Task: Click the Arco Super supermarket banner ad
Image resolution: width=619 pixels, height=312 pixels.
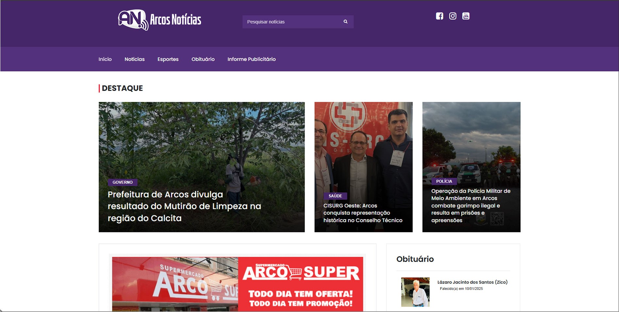Action: [237, 284]
